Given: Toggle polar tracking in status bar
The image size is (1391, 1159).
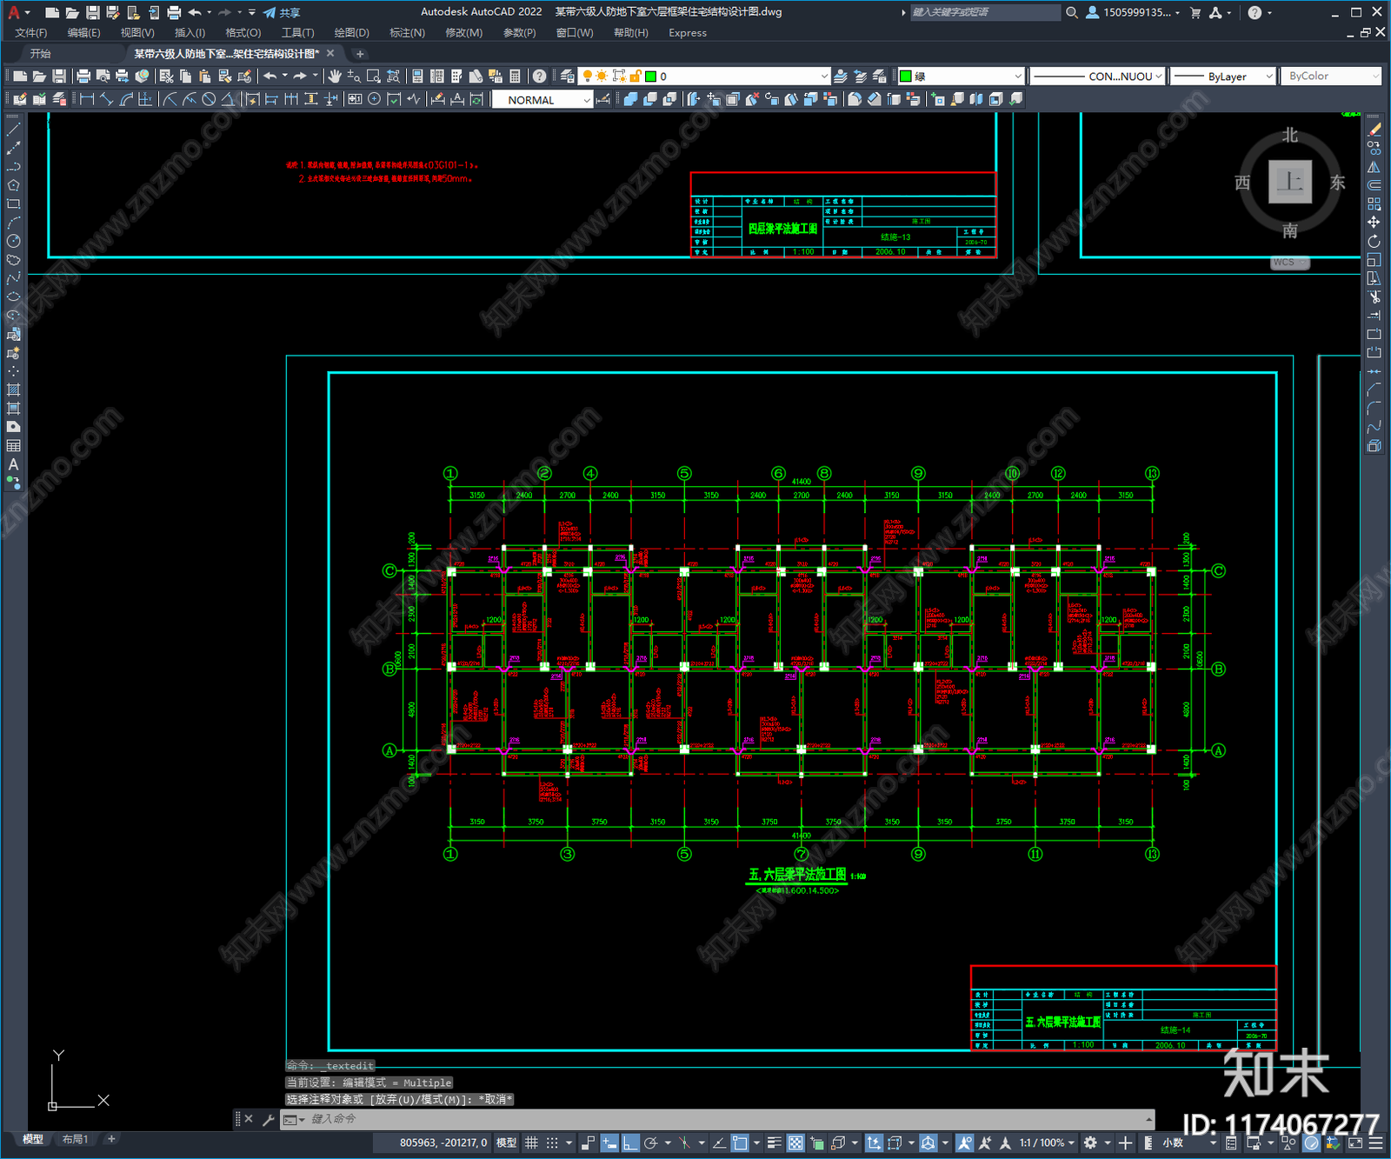Looking at the screenshot, I should pyautogui.click(x=650, y=1142).
